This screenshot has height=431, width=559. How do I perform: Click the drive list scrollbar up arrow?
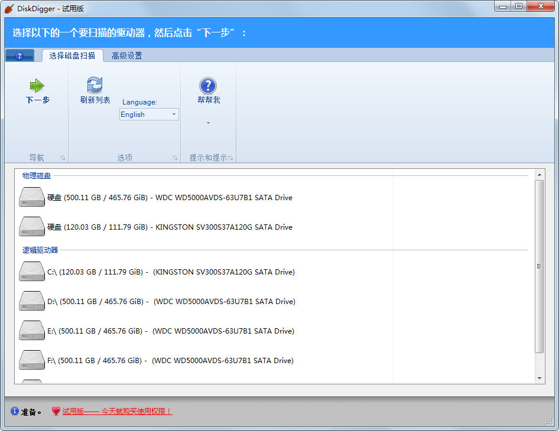coord(539,175)
